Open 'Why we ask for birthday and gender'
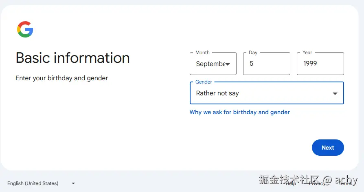This screenshot has width=364, height=192. pos(239,112)
